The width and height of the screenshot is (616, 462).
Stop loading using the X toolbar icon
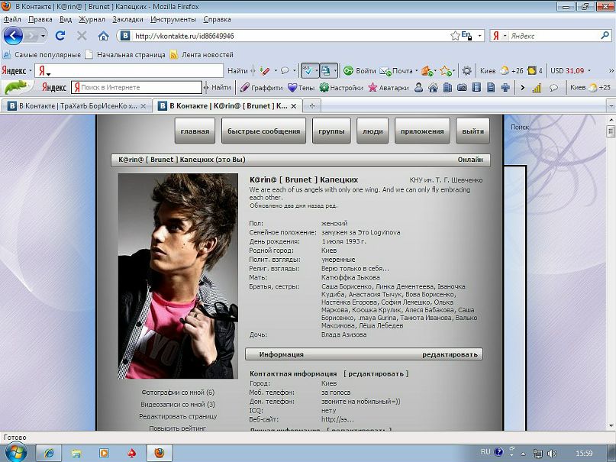[82, 36]
